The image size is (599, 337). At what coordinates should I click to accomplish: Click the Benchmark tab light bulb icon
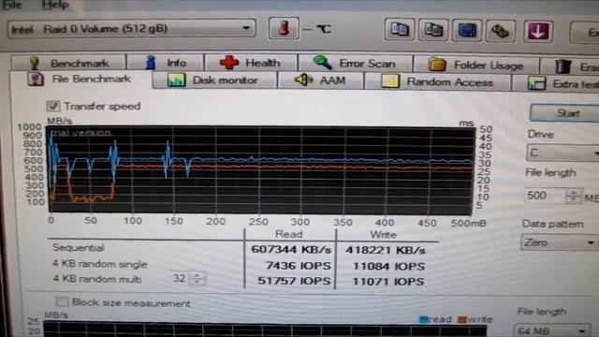pos(35,63)
